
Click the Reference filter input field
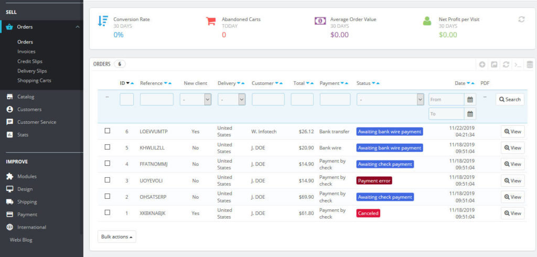pyautogui.click(x=156, y=99)
